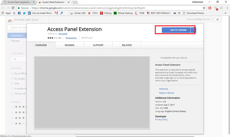The height and width of the screenshot is (137, 230).
Task: Switch to the Access Panel Application browser tab
Action: (x=19, y=2)
